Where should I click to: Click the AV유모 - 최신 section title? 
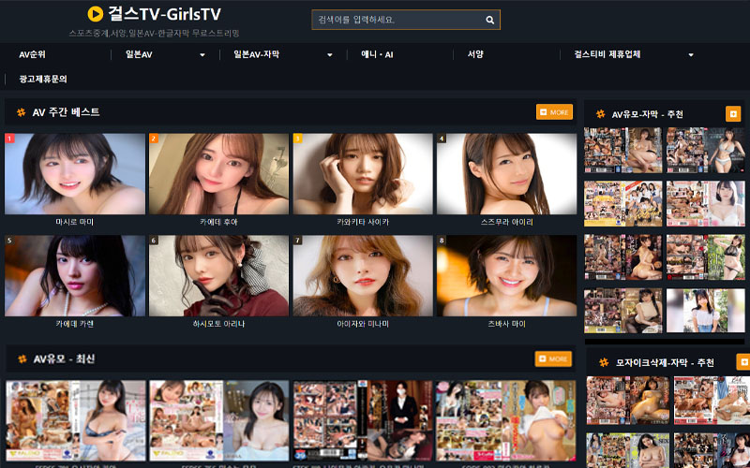point(64,359)
